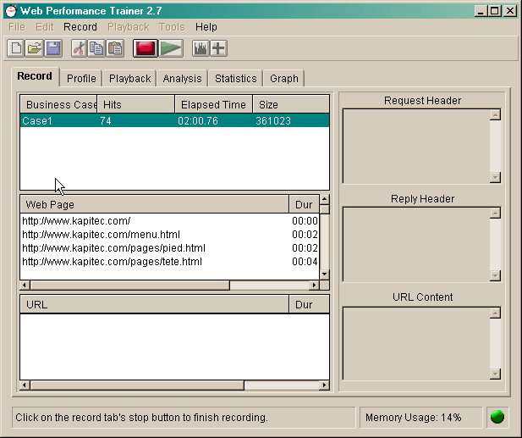The height and width of the screenshot is (438, 522).
Task: Select the kapitec.com/menu.html web page entry
Action: pos(101,235)
